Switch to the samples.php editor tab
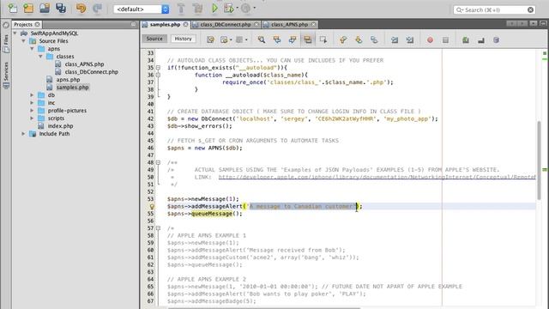The image size is (549, 309). pyautogui.click(x=165, y=24)
